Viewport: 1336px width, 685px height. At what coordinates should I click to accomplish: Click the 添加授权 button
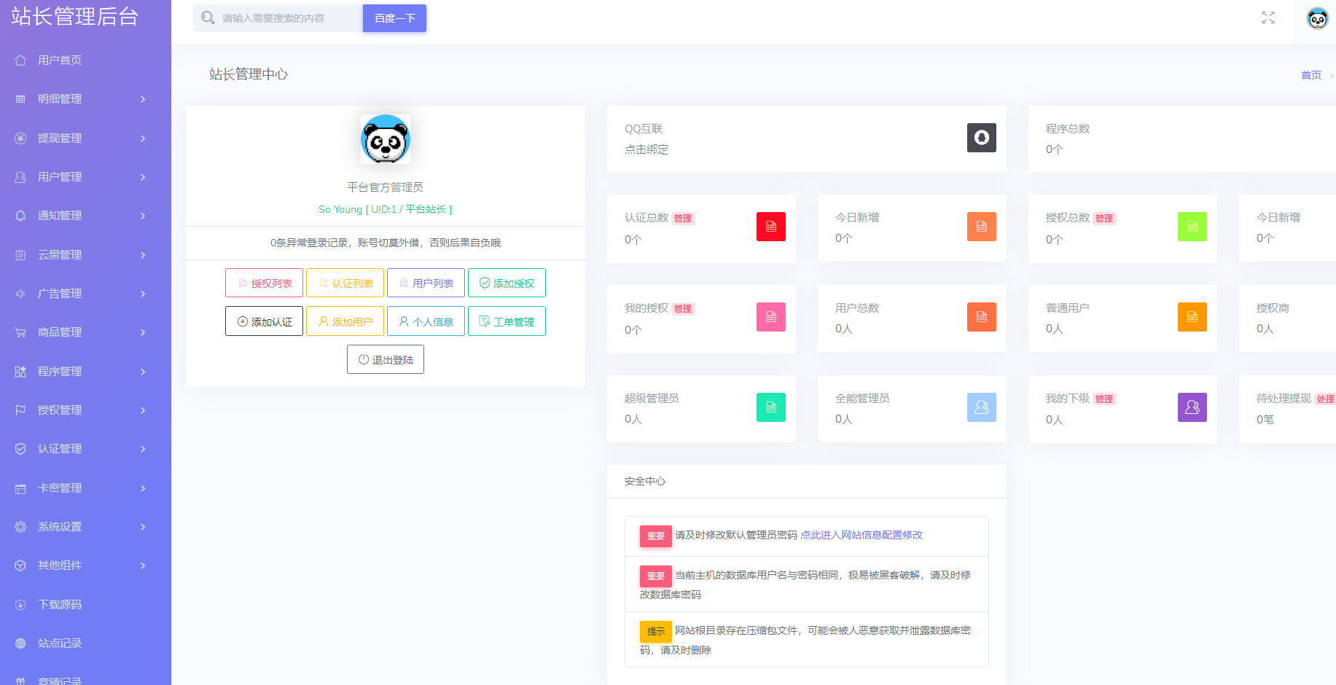pos(507,283)
